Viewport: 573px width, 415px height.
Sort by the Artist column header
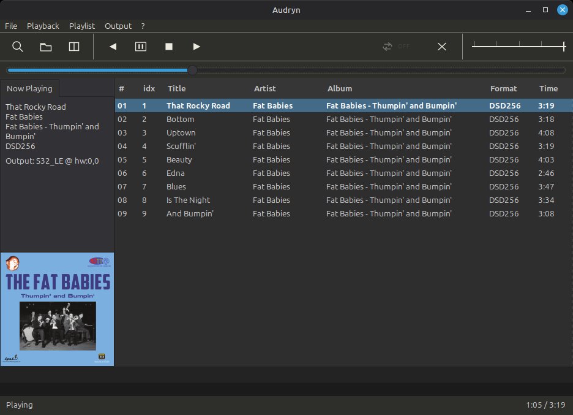[x=264, y=88]
